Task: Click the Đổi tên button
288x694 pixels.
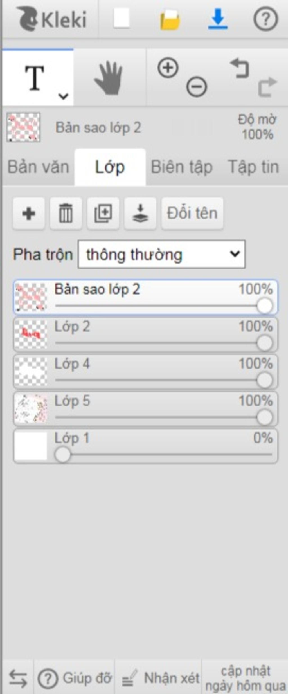Action: point(192,213)
